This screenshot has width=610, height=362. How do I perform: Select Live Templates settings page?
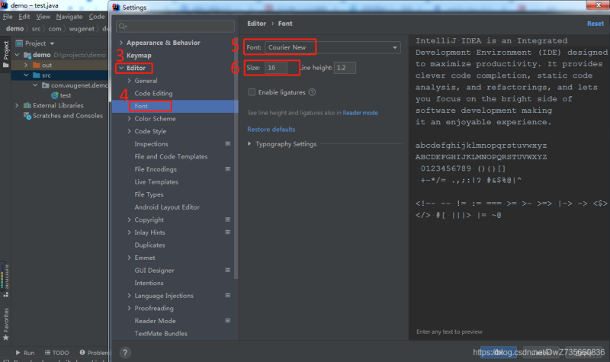156,182
